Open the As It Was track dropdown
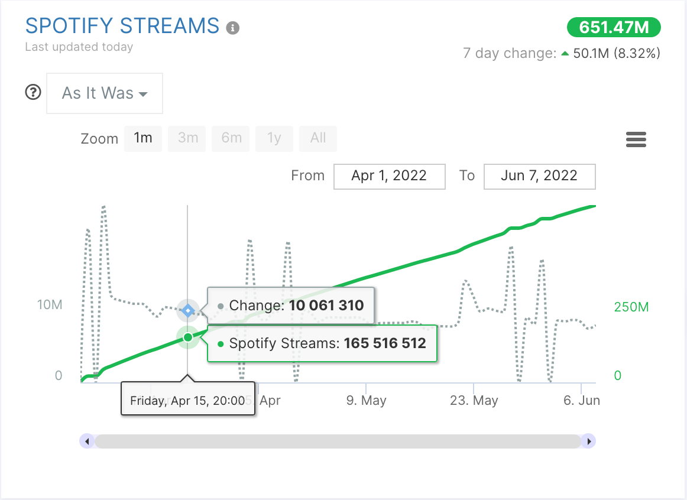This screenshot has height=500, width=687. click(x=105, y=93)
